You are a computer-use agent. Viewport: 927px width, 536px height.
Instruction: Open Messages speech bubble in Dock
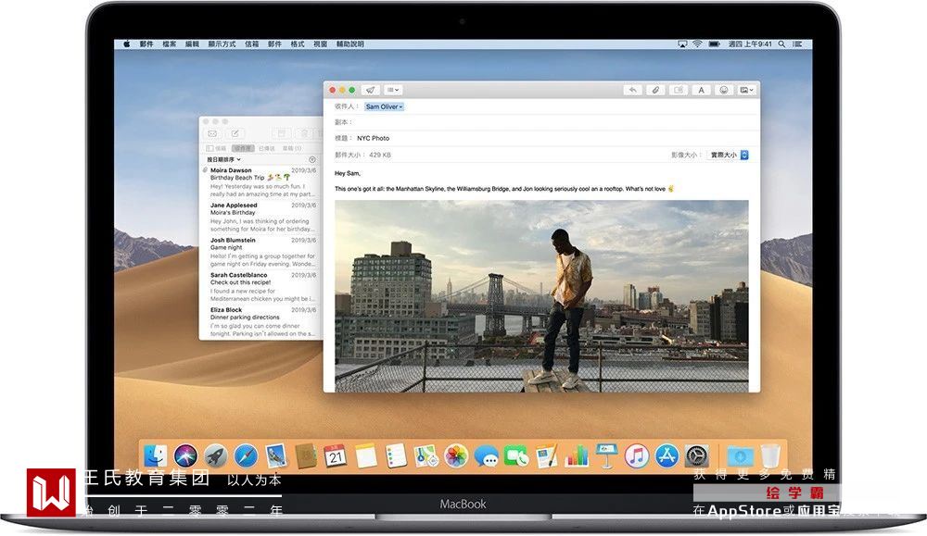(486, 455)
